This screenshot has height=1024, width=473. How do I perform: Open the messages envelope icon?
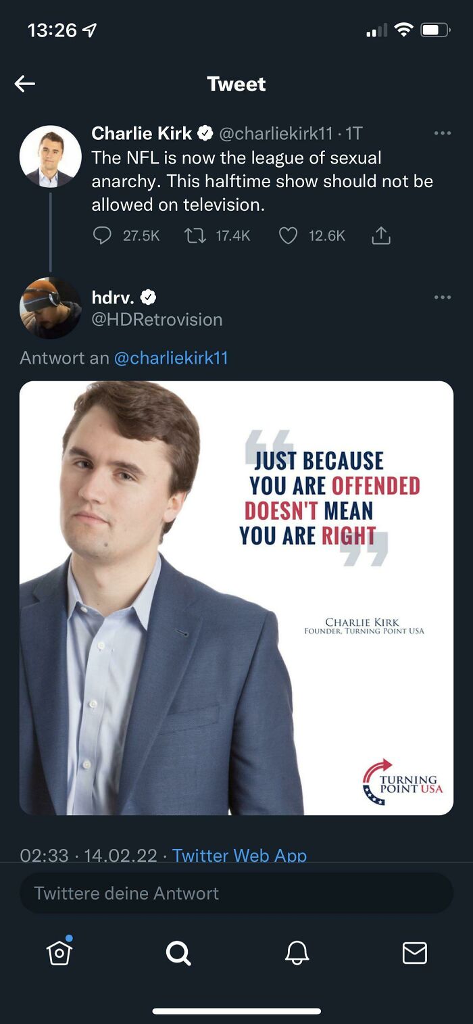pos(414,953)
